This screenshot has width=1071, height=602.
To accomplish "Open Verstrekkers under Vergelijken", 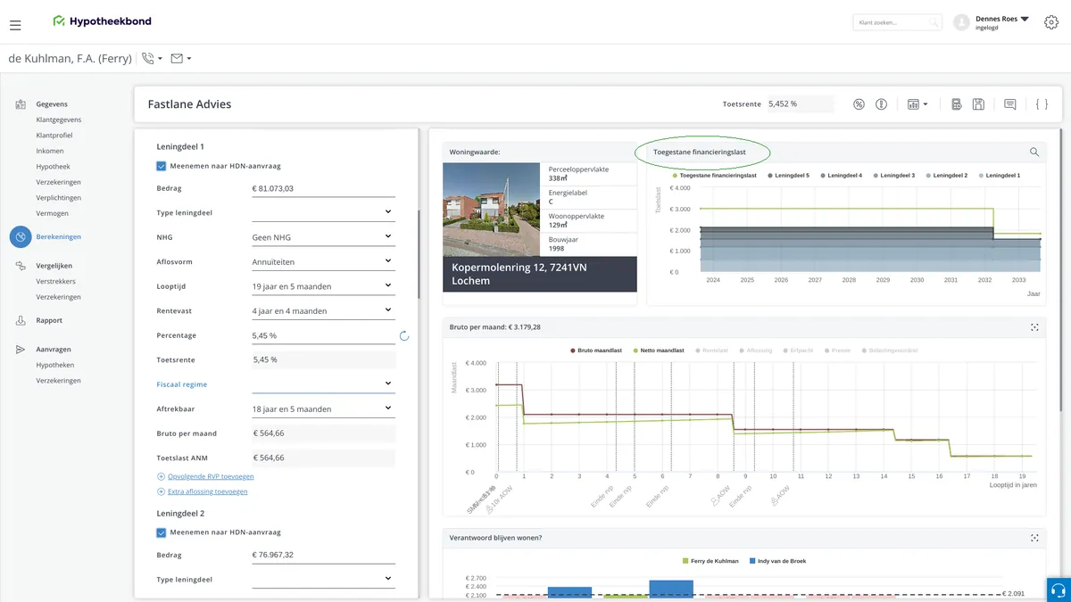I will [x=55, y=281].
